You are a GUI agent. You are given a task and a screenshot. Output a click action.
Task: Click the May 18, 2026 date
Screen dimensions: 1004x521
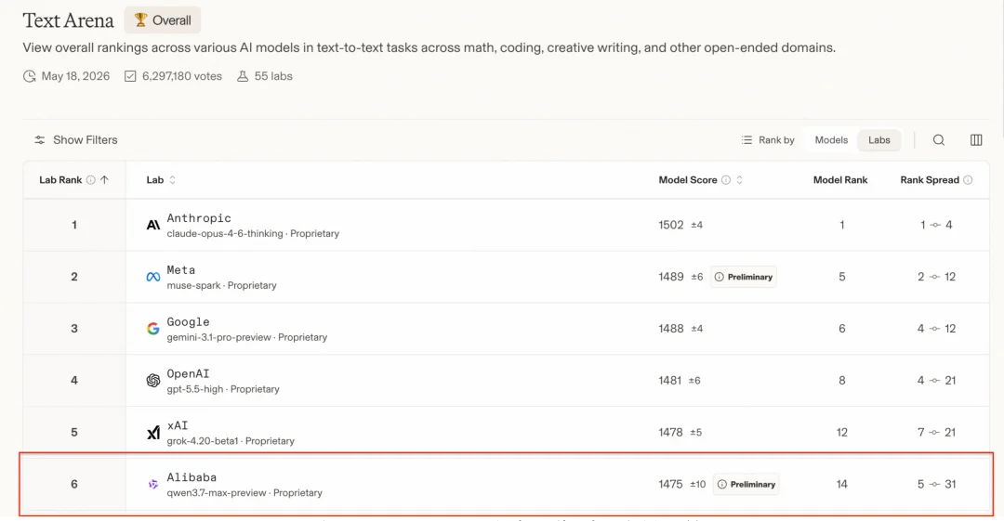point(75,76)
